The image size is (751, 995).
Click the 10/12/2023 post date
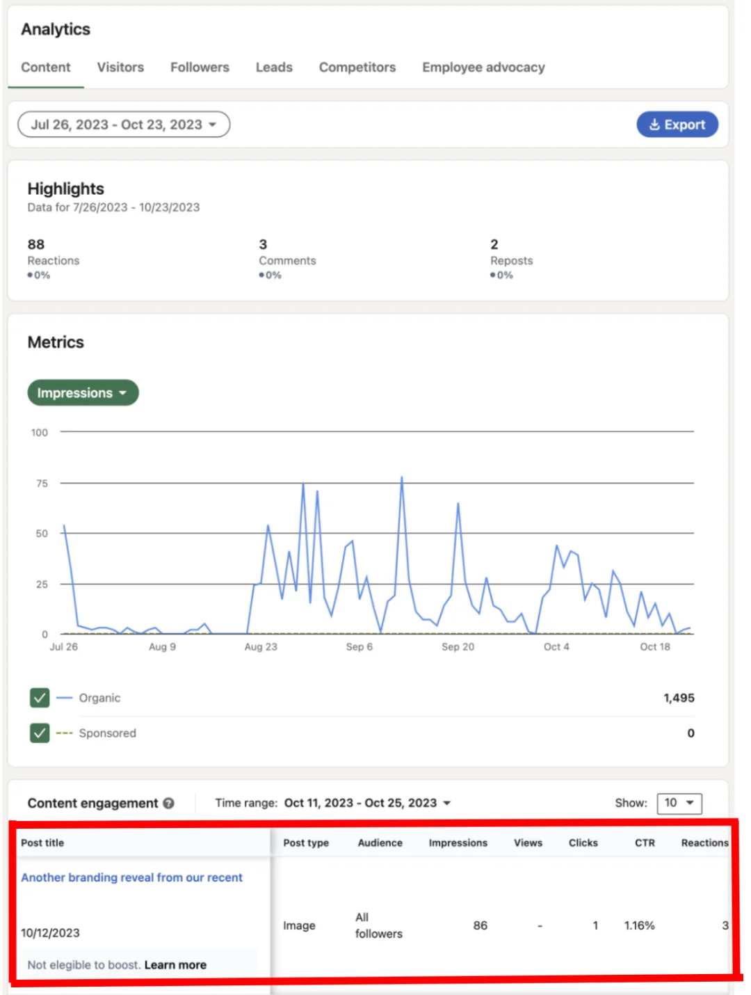pos(50,933)
